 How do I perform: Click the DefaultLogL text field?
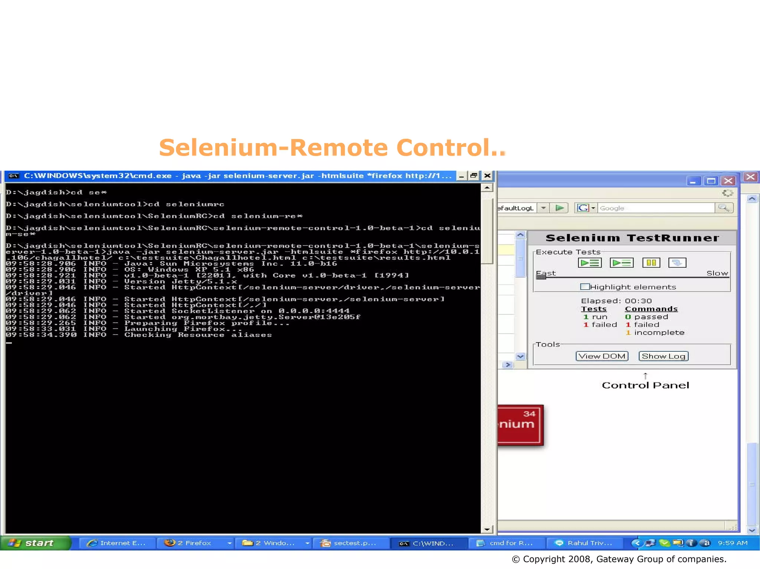[x=517, y=208]
